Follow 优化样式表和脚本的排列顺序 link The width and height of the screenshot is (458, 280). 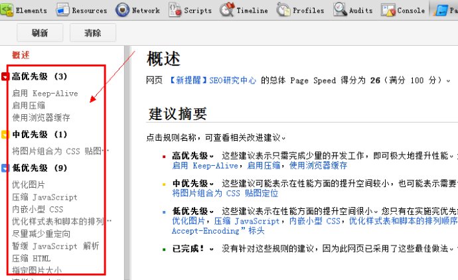pyautogui.click(x=404, y=221)
